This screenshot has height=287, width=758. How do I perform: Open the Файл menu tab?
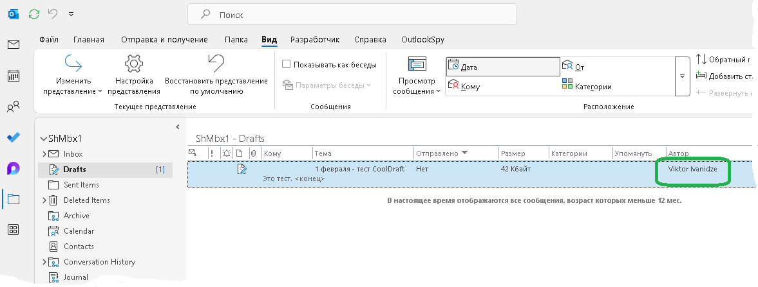[49, 40]
